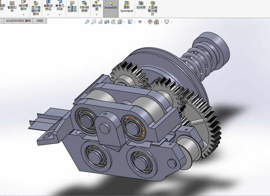Take a snapshot with 拍快照

(141, 4)
